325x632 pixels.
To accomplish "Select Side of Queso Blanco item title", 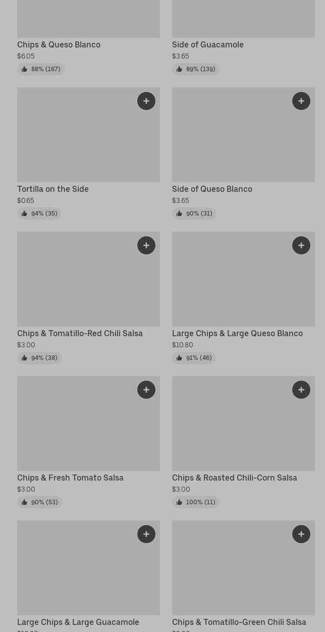I will coord(212,189).
